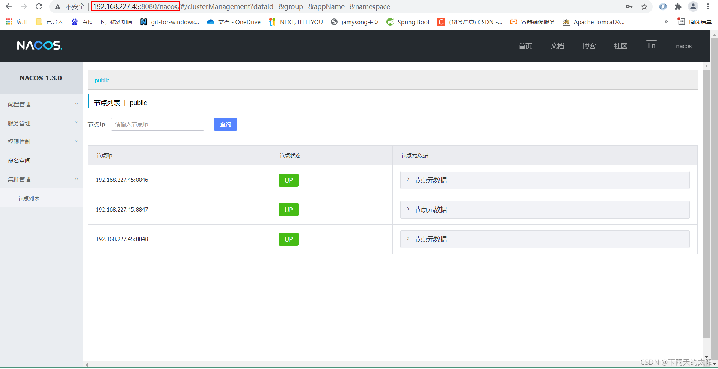Open the 已导入 bookmark folder
718x369 pixels.
[x=50, y=22]
